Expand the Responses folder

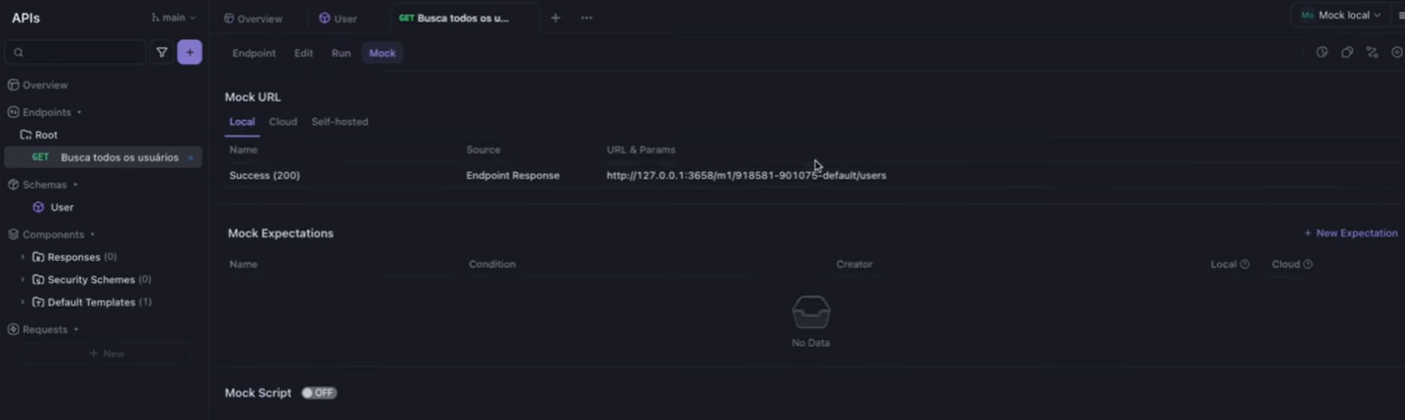(23, 257)
